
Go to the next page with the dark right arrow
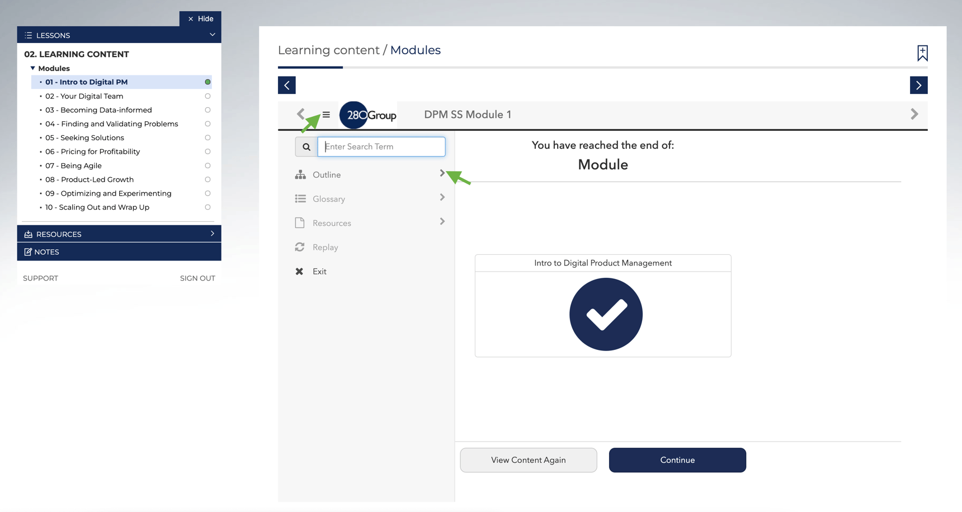pyautogui.click(x=918, y=86)
